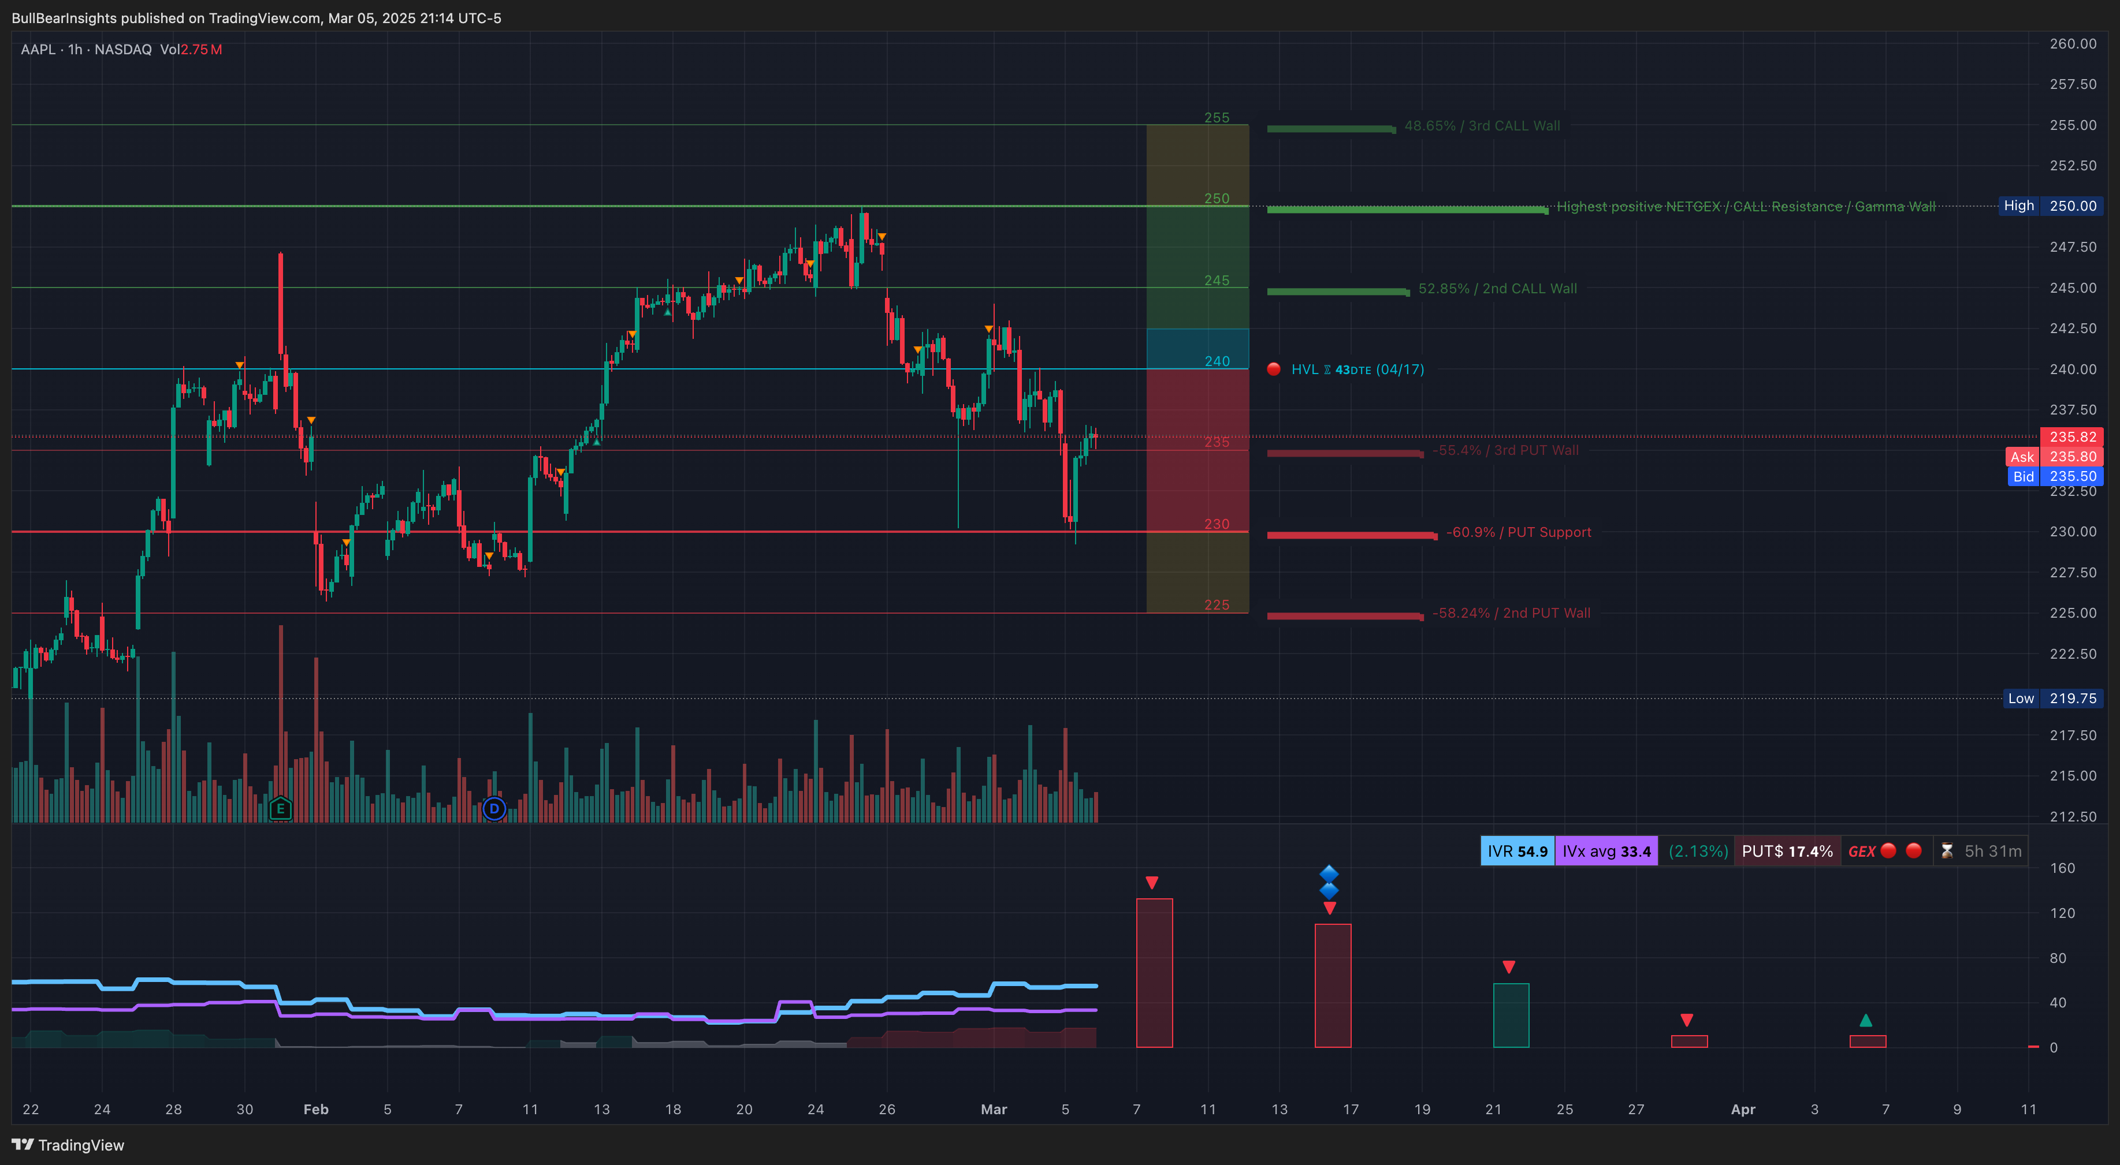Click the 255 level label in the zone

[x=1217, y=118]
